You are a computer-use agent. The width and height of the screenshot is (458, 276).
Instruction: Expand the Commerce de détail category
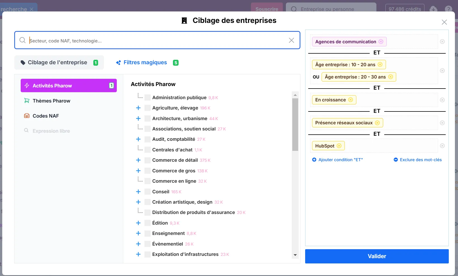click(x=138, y=160)
